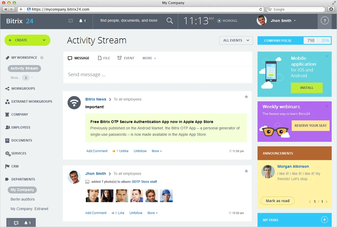Select the Message tab in composer
The height and width of the screenshot is (227, 337).
pyautogui.click(x=79, y=58)
